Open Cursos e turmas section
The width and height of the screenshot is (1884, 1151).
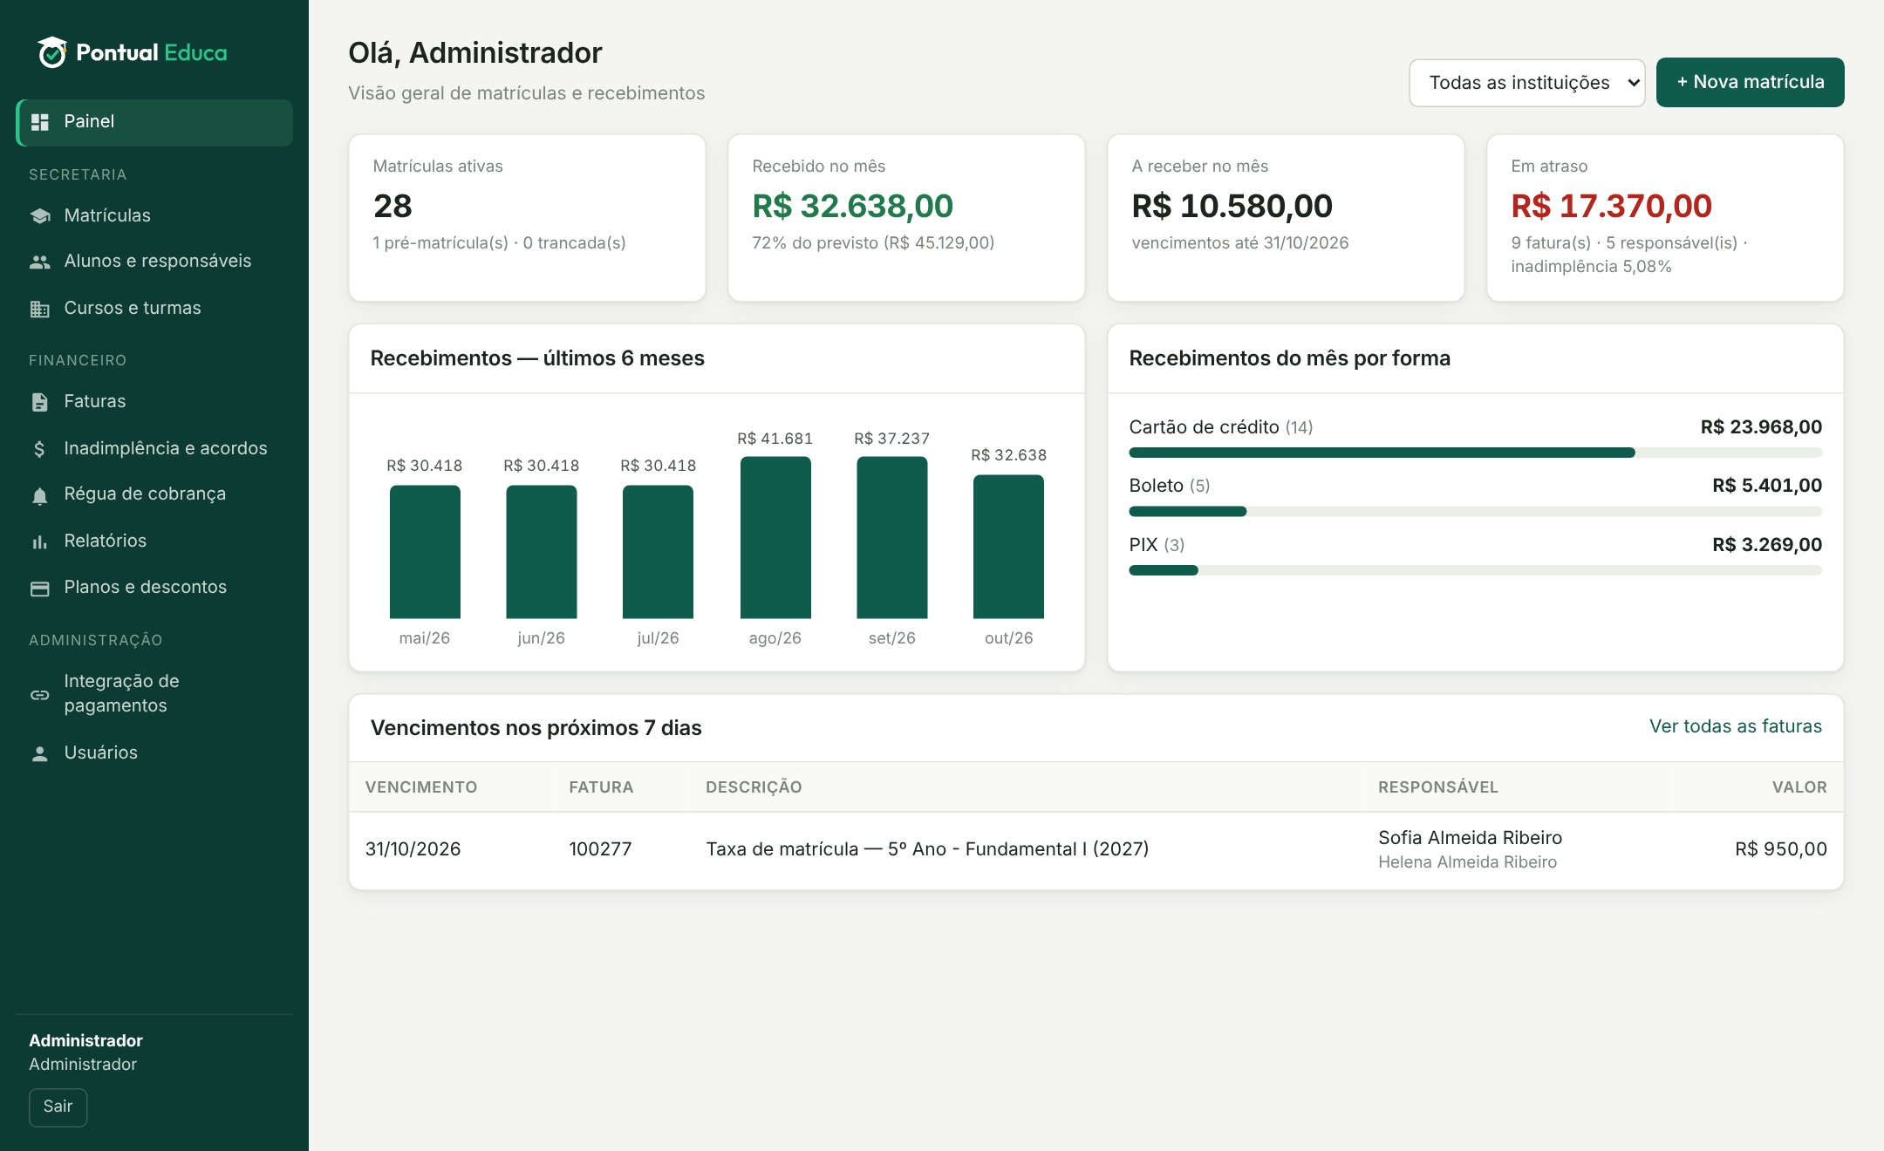[x=154, y=309]
